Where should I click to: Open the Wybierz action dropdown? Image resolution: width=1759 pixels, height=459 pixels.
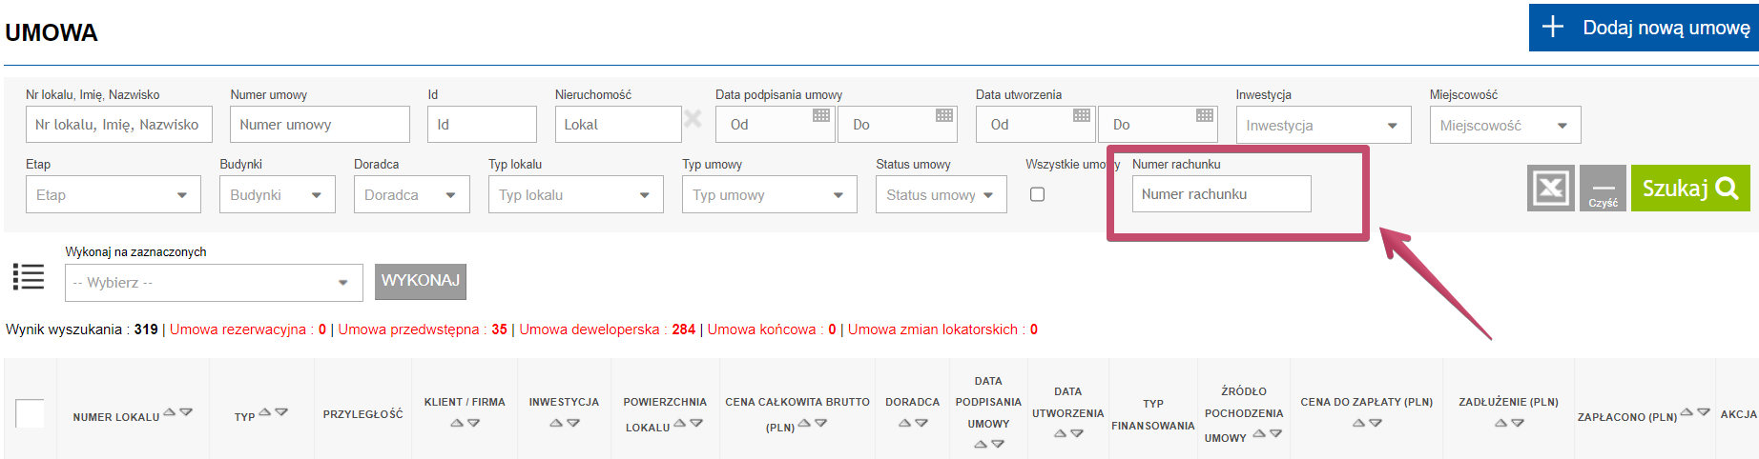pos(215,283)
